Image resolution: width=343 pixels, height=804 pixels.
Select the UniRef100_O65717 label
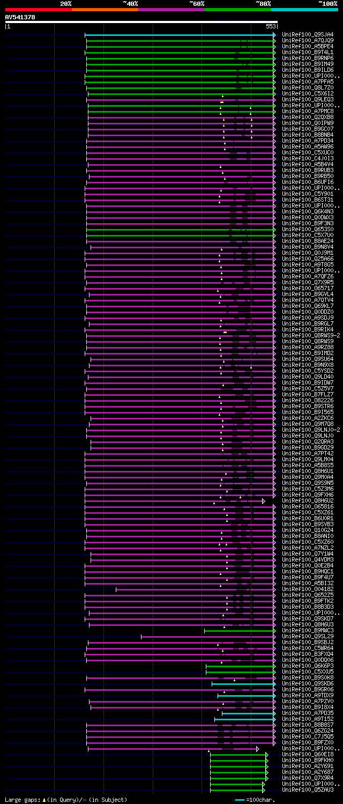point(308,288)
